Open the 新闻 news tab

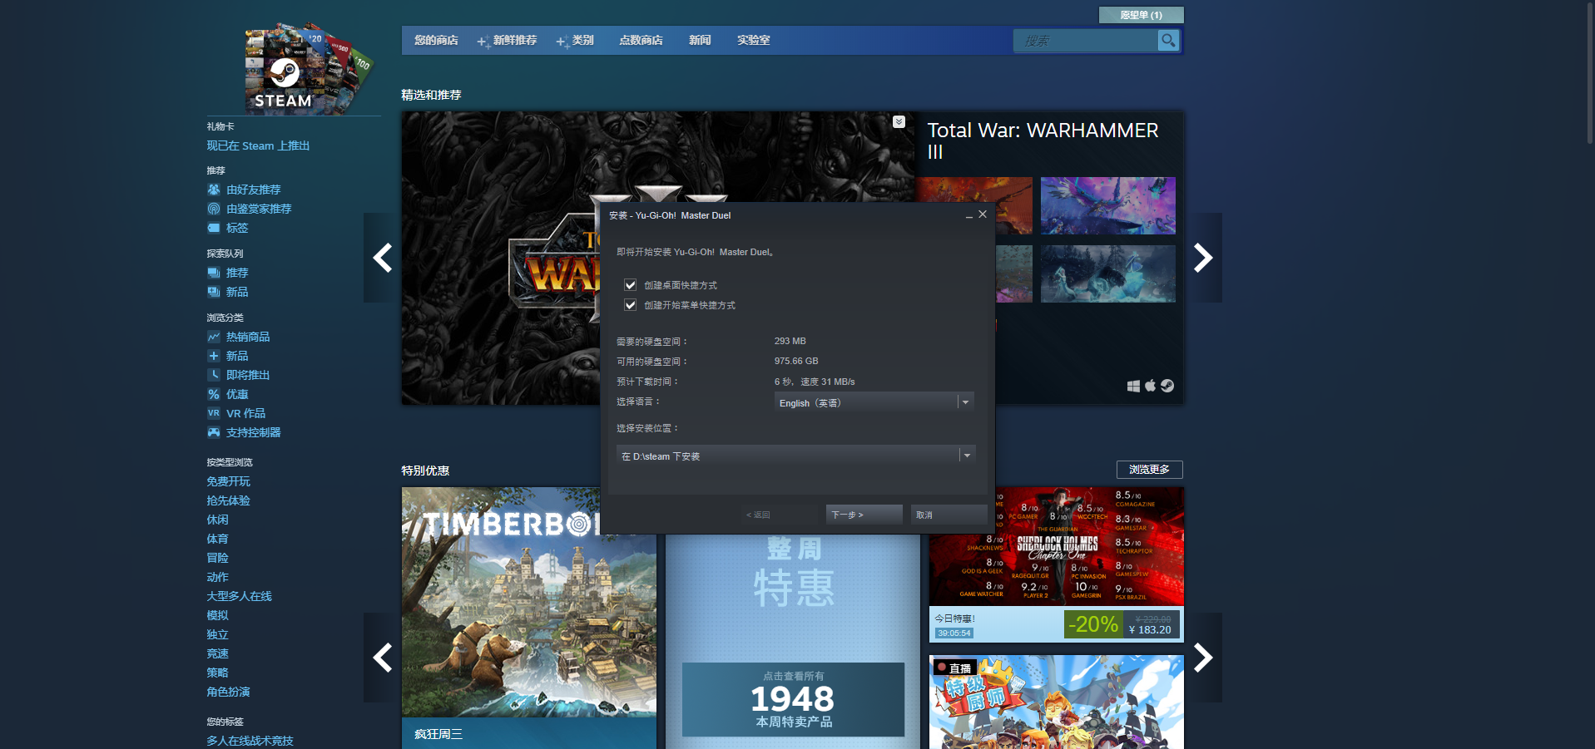[x=700, y=41]
